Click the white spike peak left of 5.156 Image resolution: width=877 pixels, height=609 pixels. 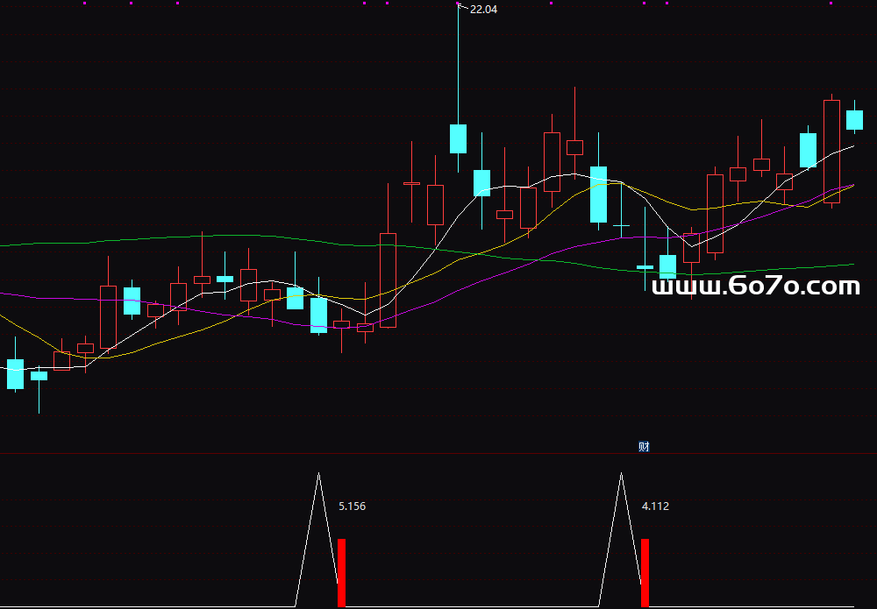click(318, 474)
